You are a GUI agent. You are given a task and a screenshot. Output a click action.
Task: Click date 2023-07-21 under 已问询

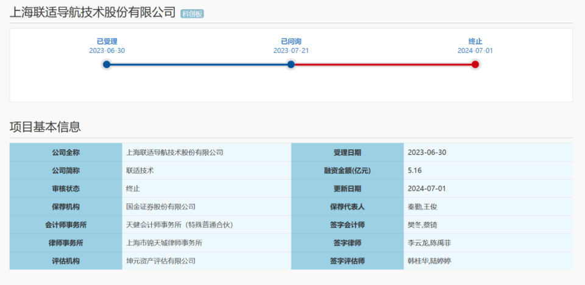(x=291, y=51)
